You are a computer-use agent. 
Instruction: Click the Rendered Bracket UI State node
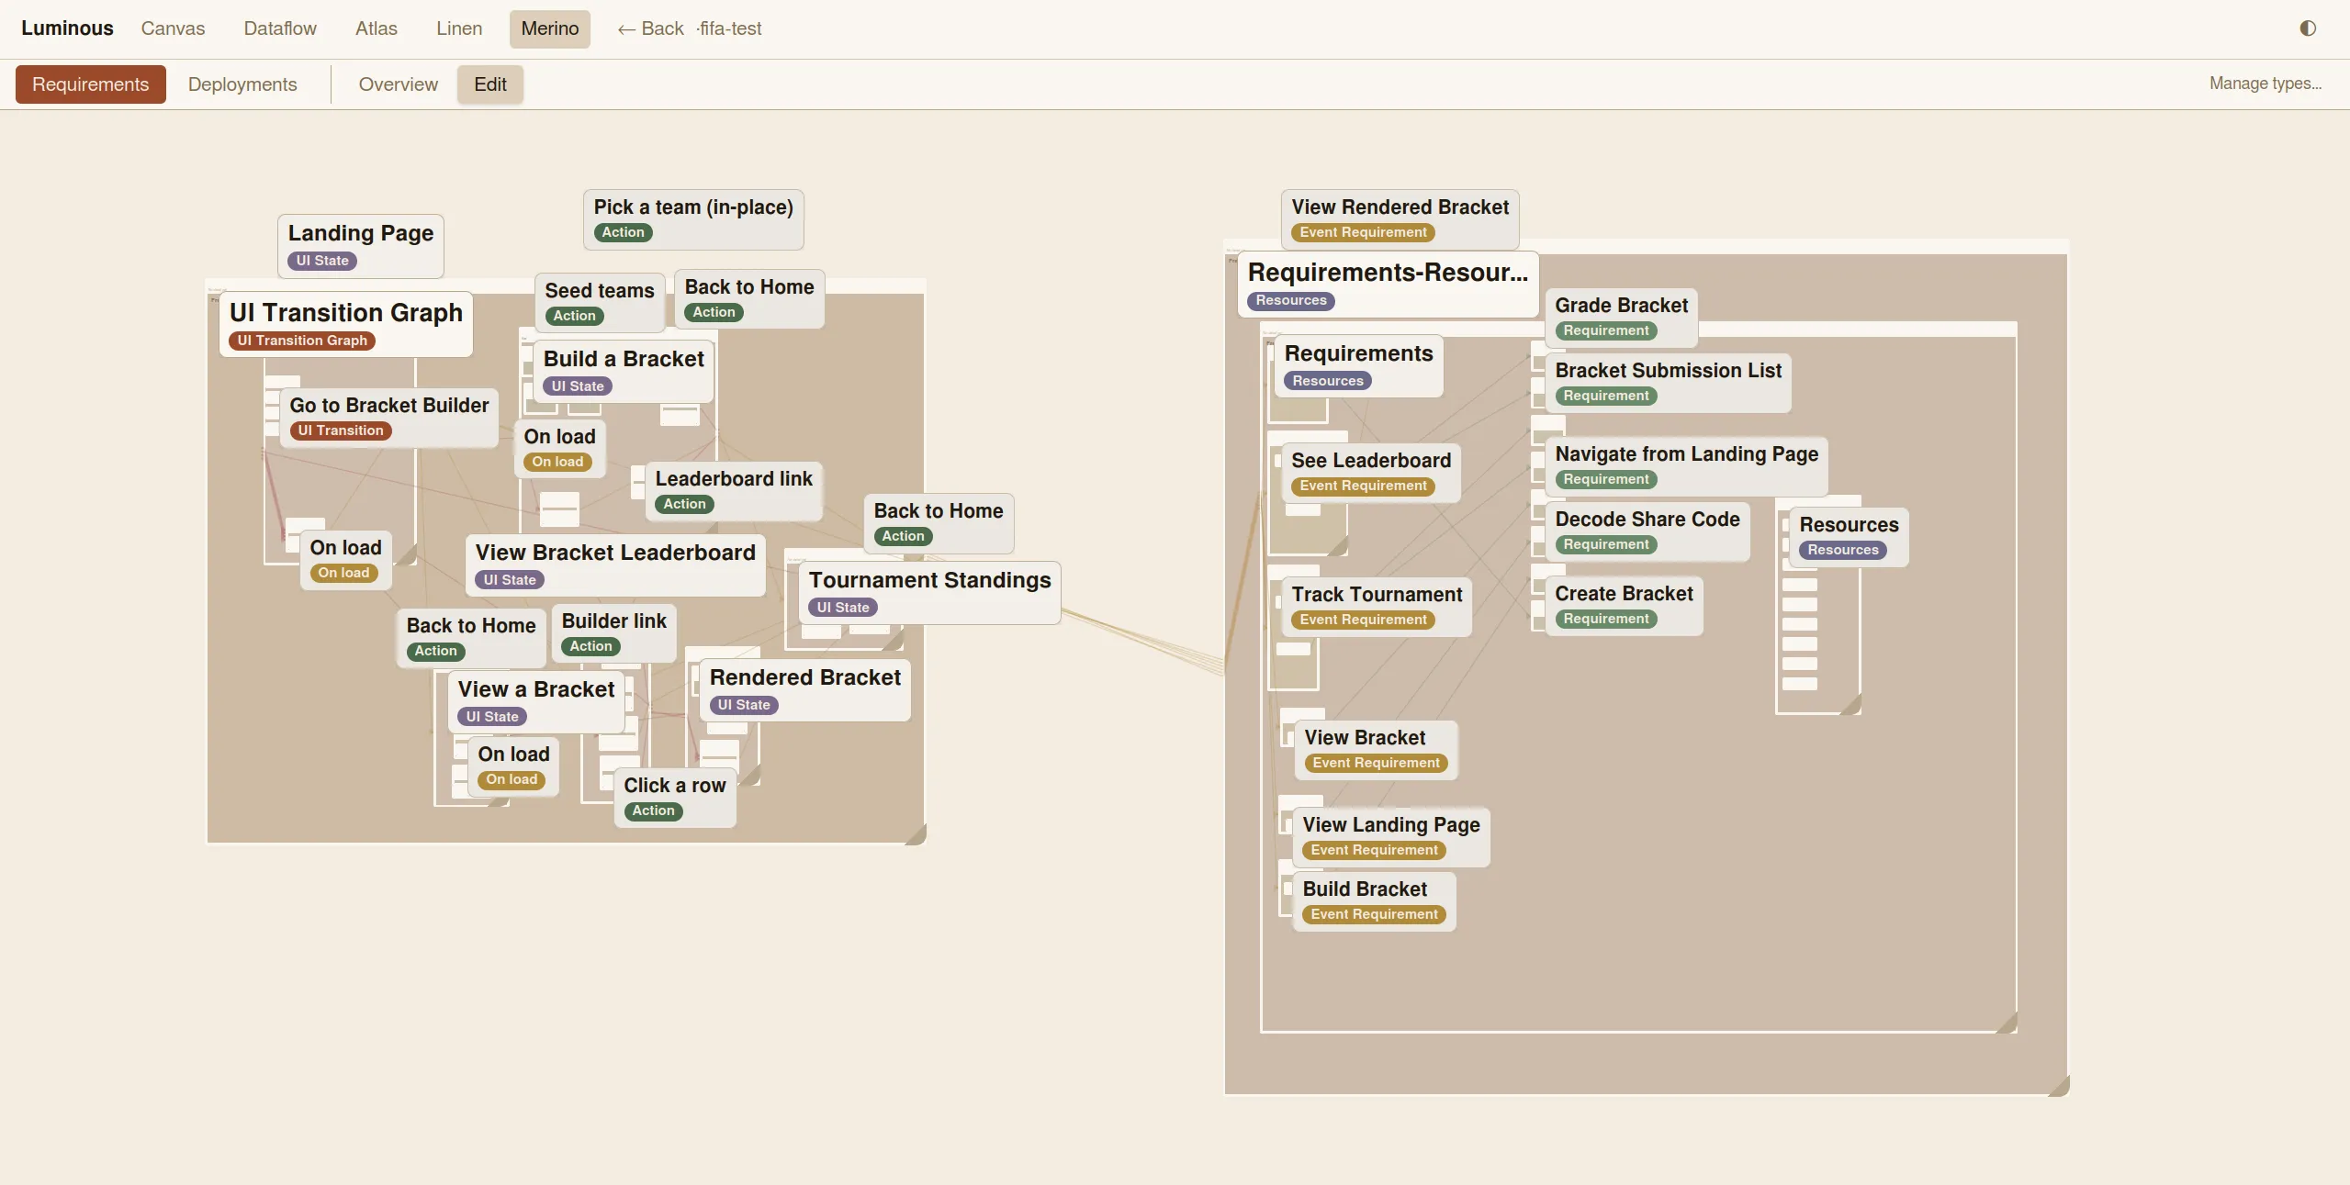tap(805, 689)
